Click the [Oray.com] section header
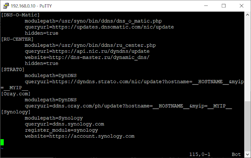Viewport: 251px width, 158px height. click(16, 94)
